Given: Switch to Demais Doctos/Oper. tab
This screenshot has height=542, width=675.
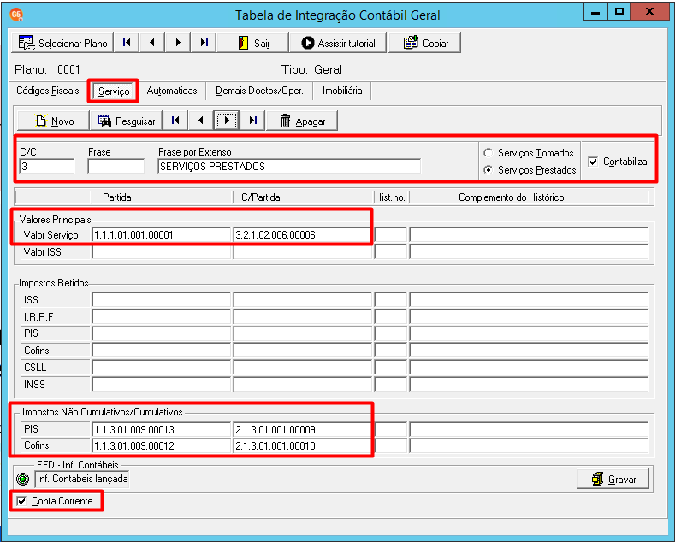Looking at the screenshot, I should click(259, 91).
